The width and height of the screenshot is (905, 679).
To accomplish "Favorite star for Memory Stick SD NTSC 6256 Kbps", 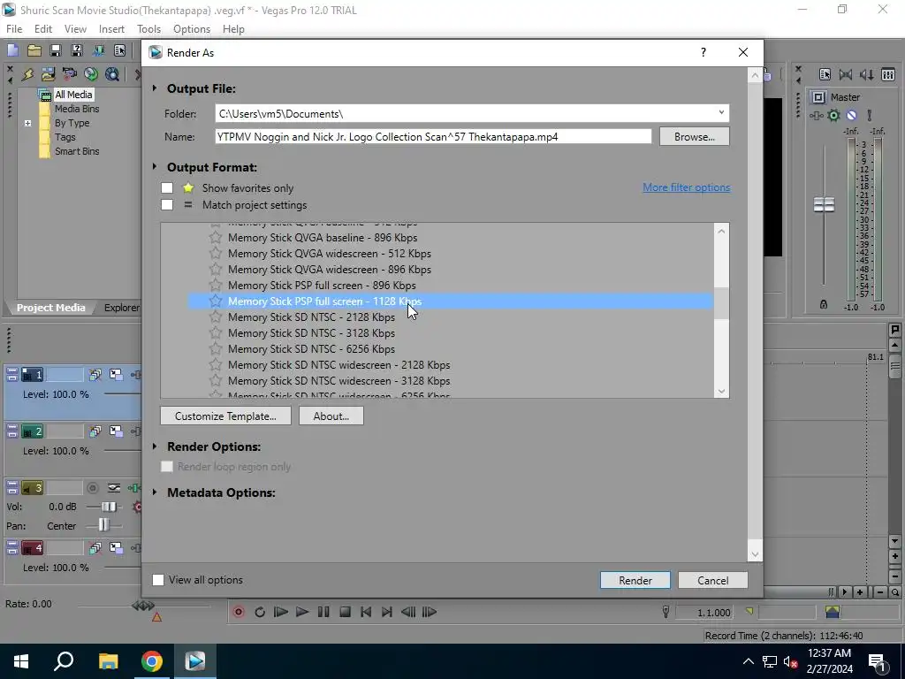I will pyautogui.click(x=216, y=348).
